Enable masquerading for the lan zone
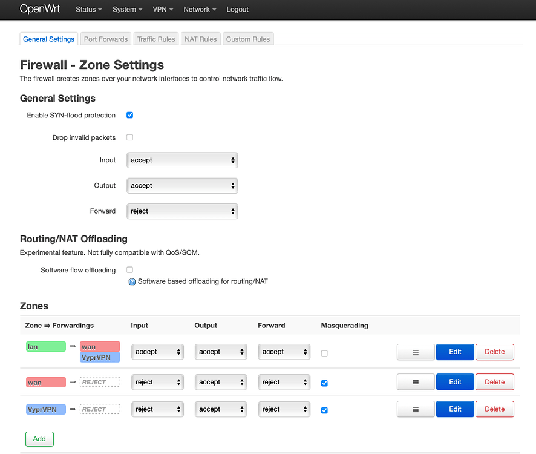This screenshot has width=536, height=454. pos(324,352)
